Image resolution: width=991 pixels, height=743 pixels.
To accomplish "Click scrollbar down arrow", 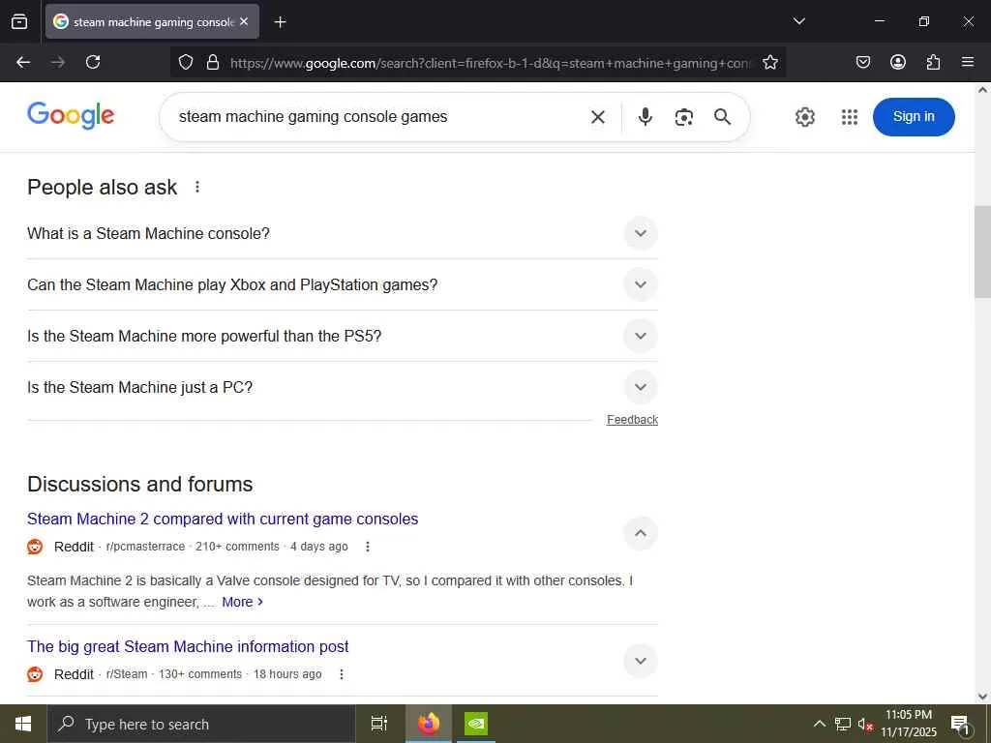I will pos(982,697).
